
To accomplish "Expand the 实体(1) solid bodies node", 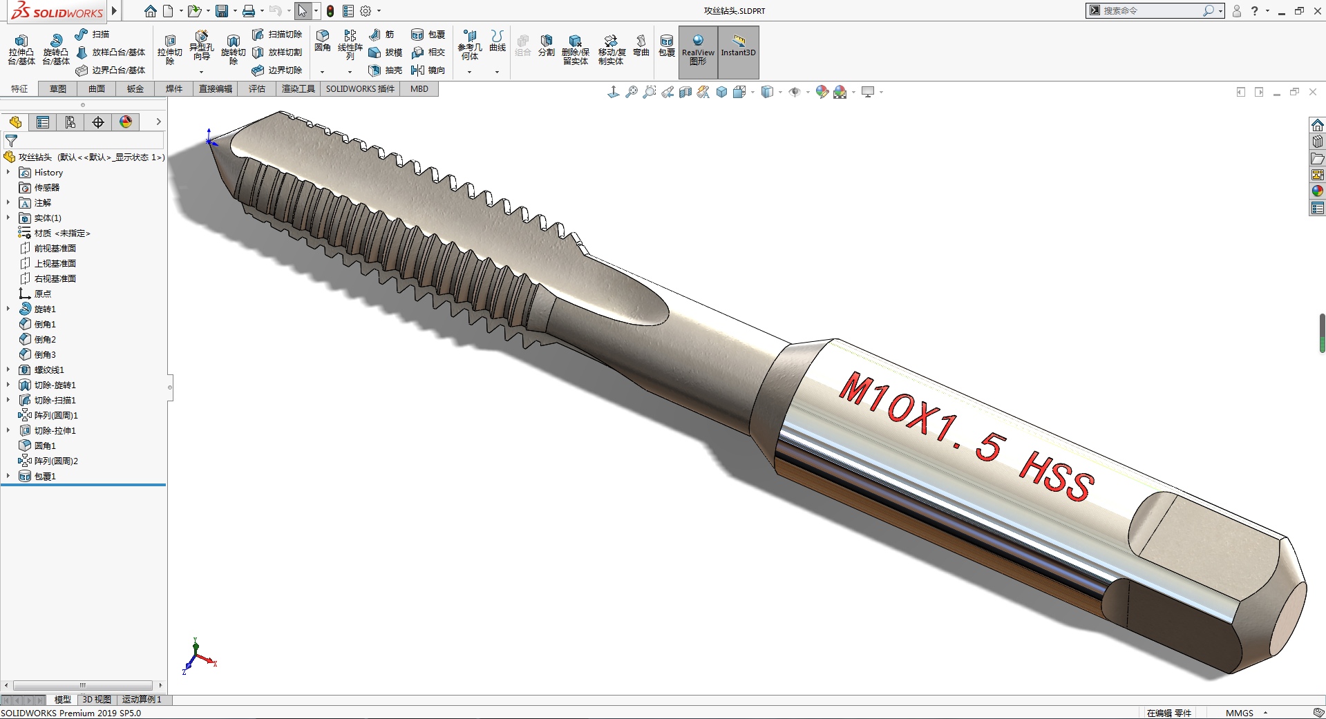I will [8, 218].
